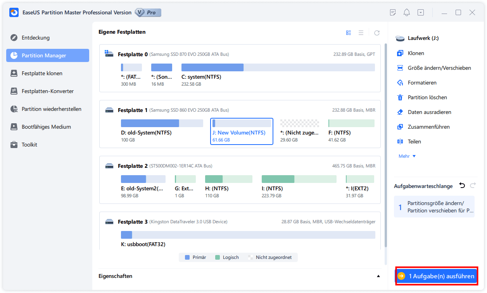Switch to list view of disks
Screen dimensions: 487x293
(x=361, y=33)
